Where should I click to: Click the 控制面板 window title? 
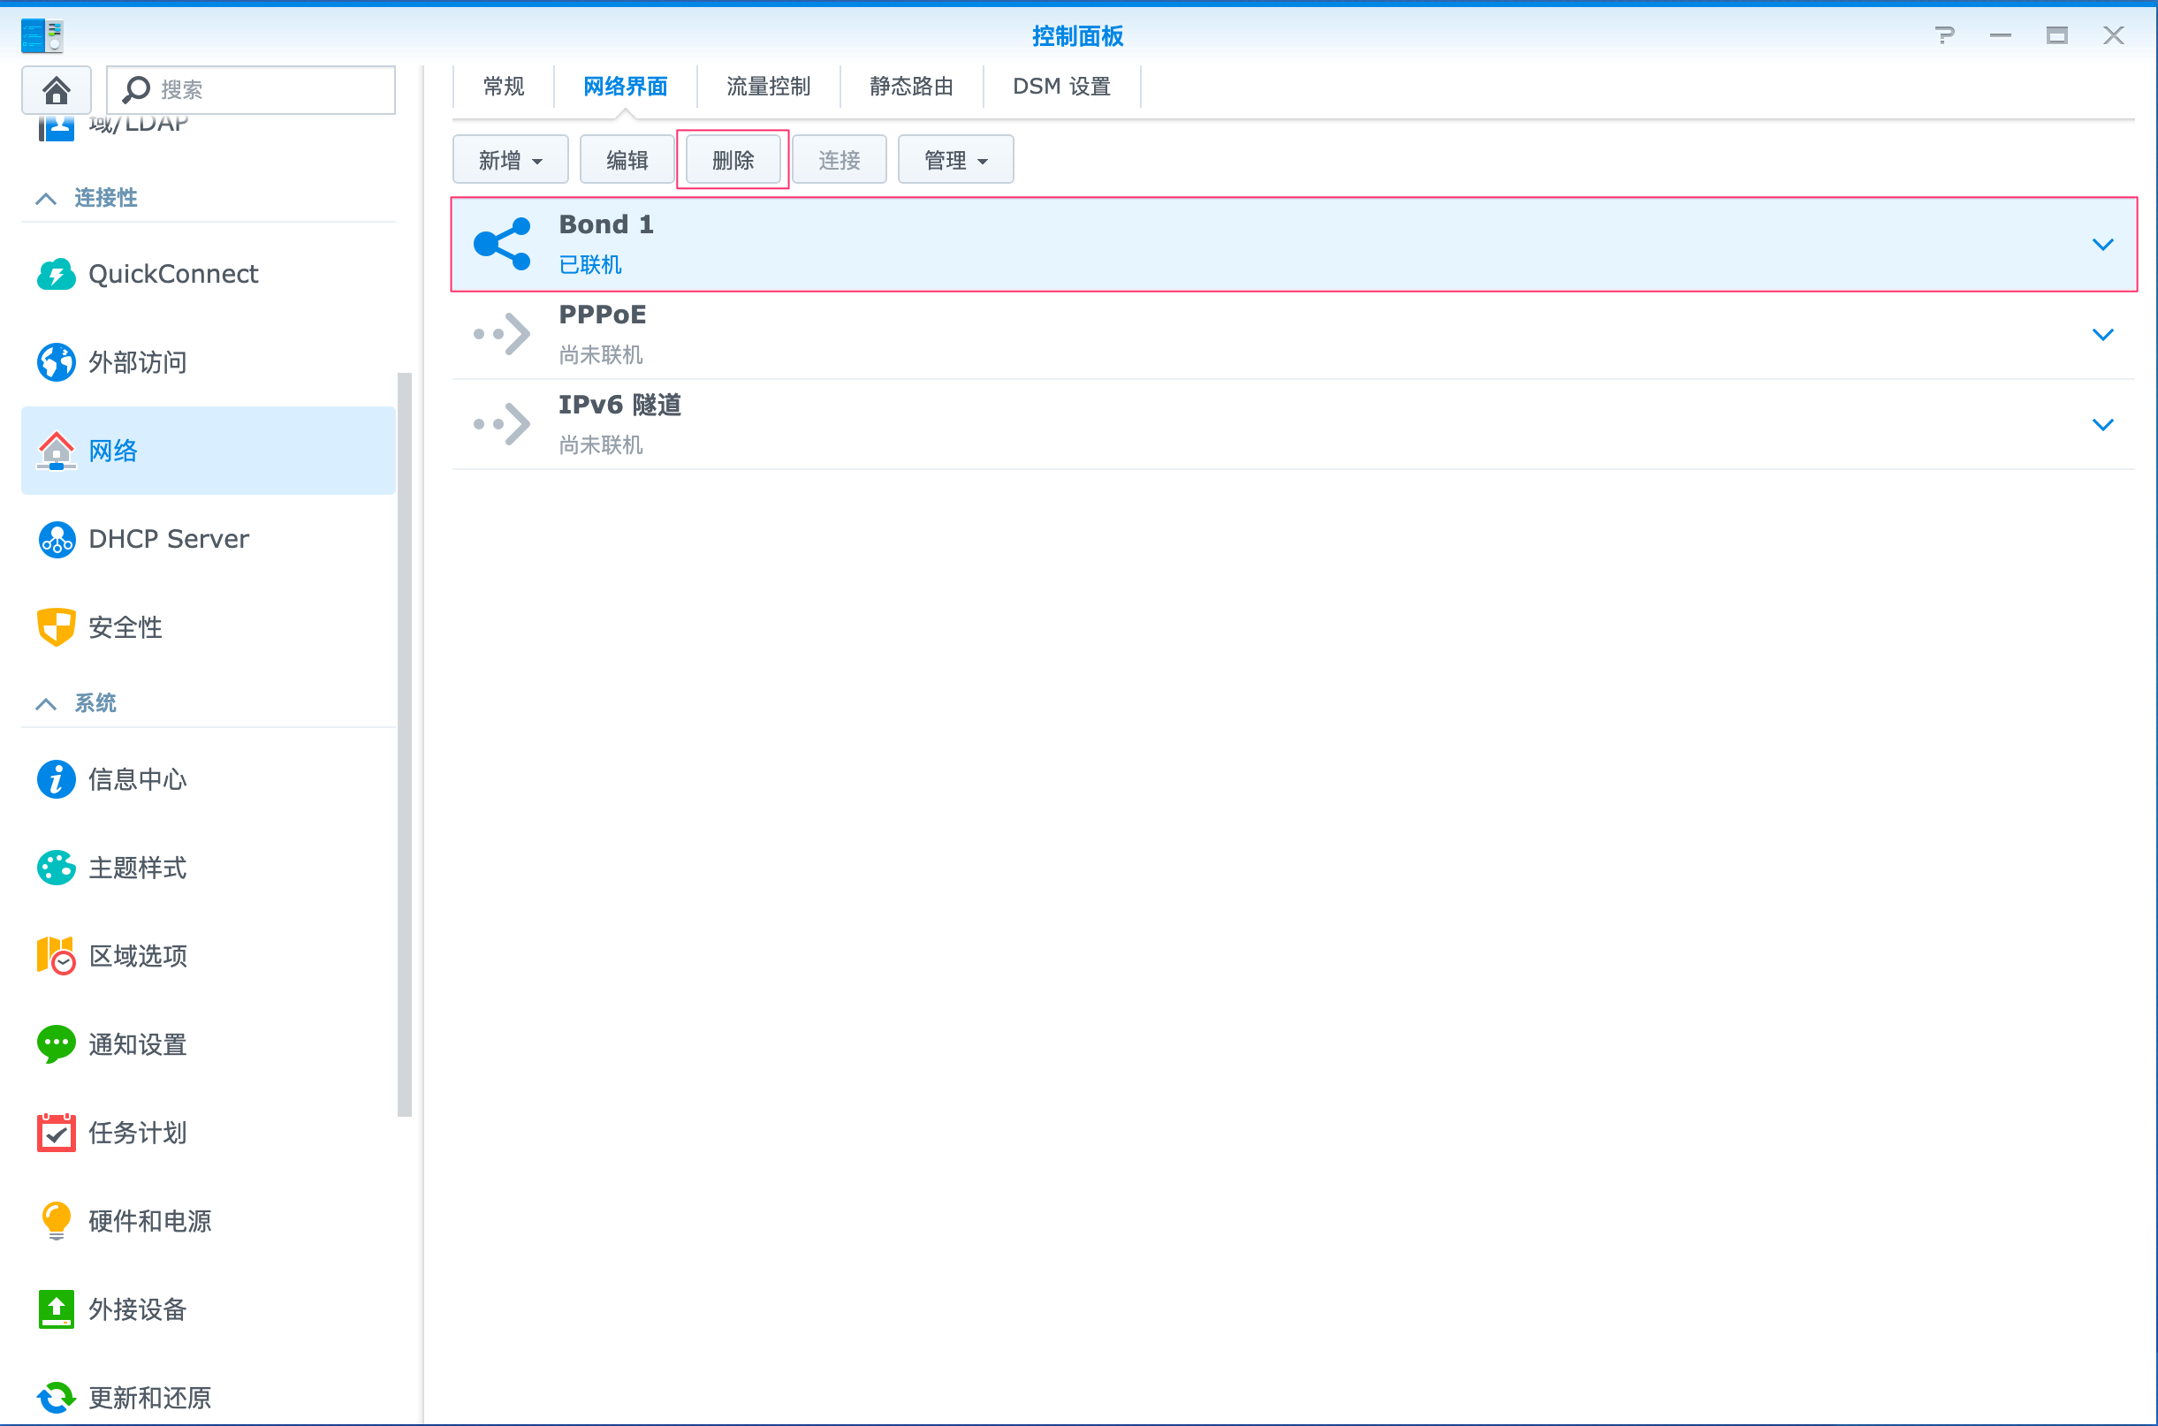pyautogui.click(x=1078, y=35)
